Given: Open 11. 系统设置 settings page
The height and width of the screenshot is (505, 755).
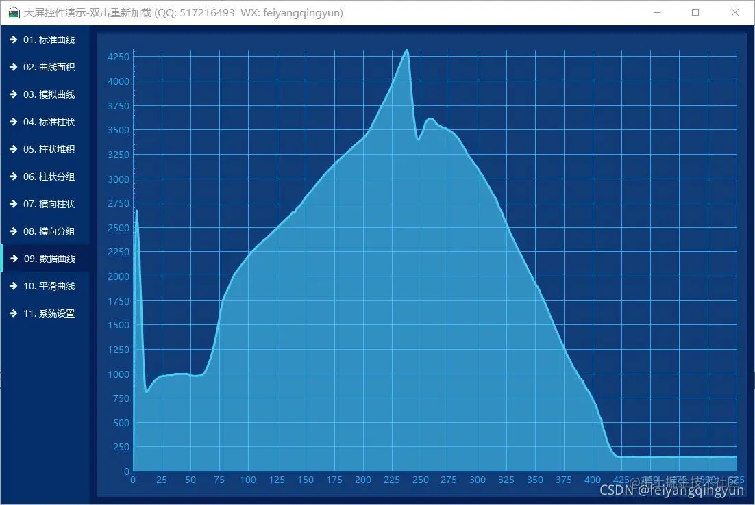Looking at the screenshot, I should tap(45, 313).
